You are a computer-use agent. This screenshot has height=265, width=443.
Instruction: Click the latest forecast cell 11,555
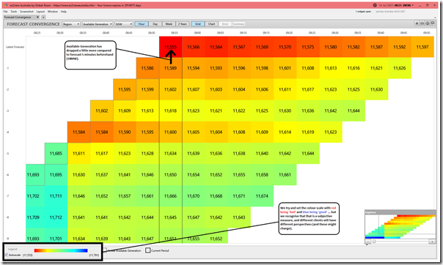pos(170,47)
